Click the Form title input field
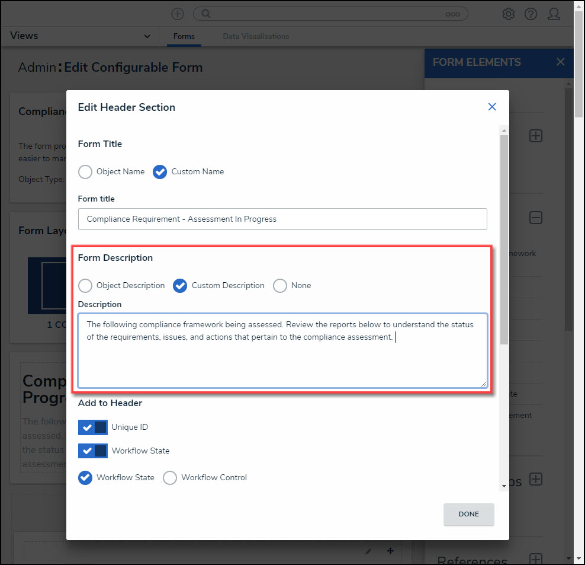 (282, 219)
